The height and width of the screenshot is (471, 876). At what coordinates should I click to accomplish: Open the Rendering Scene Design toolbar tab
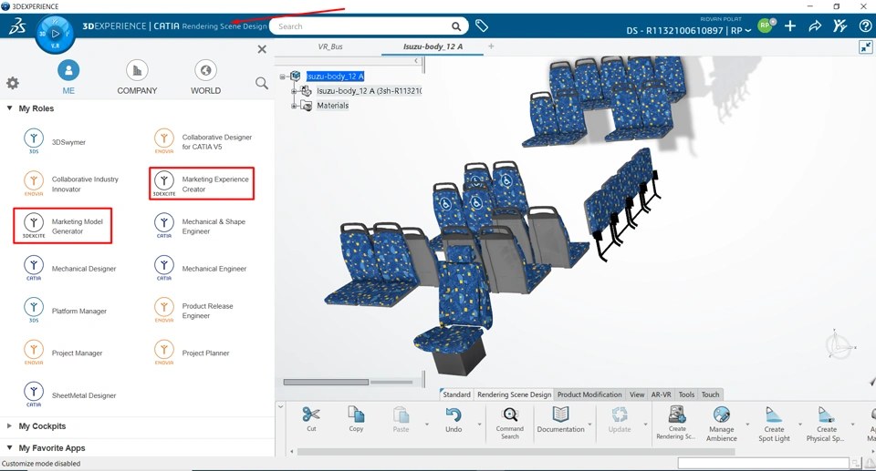click(514, 394)
